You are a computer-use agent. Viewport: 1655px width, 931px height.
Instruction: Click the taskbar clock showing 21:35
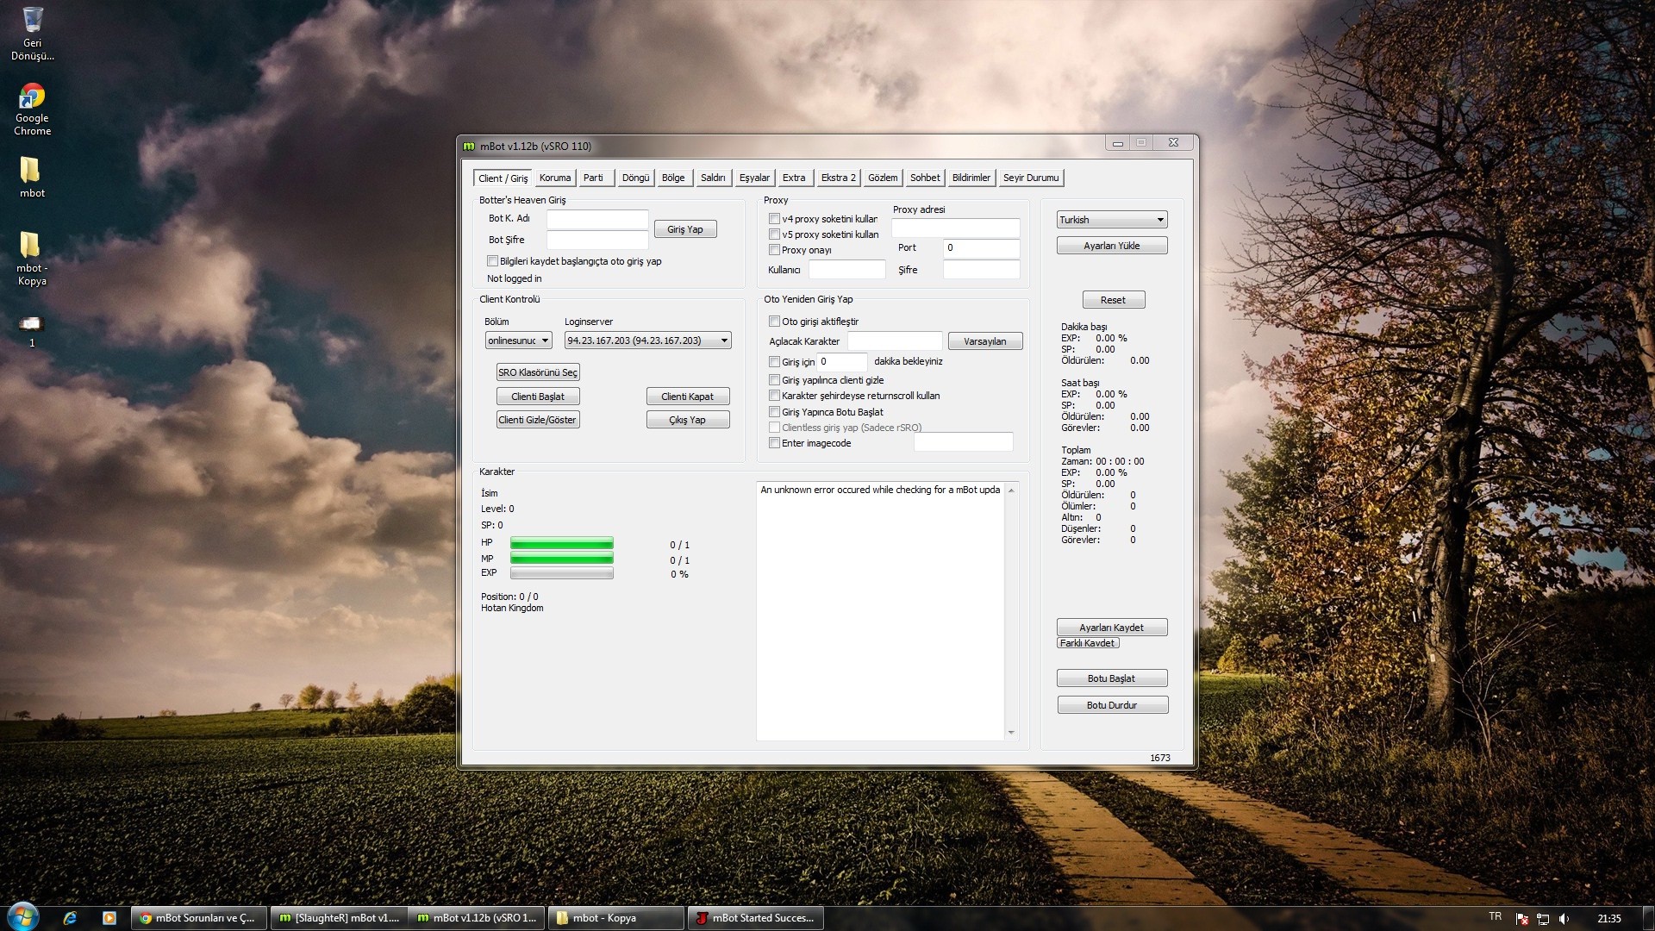(1608, 919)
